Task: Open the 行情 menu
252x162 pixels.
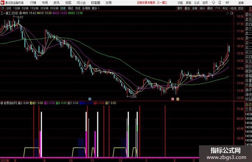Action: (33, 3)
